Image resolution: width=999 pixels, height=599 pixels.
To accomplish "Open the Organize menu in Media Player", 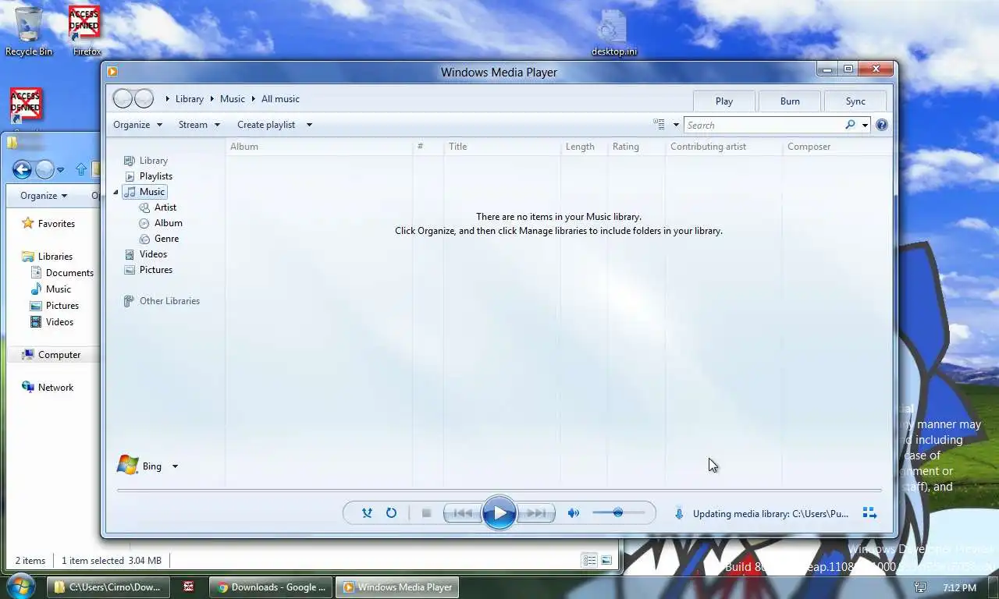I will click(x=138, y=125).
